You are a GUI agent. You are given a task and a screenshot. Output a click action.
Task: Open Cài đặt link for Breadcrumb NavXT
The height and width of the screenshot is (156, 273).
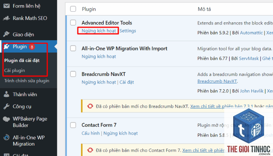127,82
